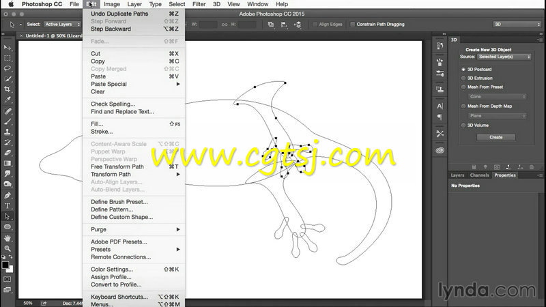Select the Dodge tool
Image resolution: width=546 pixels, height=307 pixels.
[x=8, y=184]
